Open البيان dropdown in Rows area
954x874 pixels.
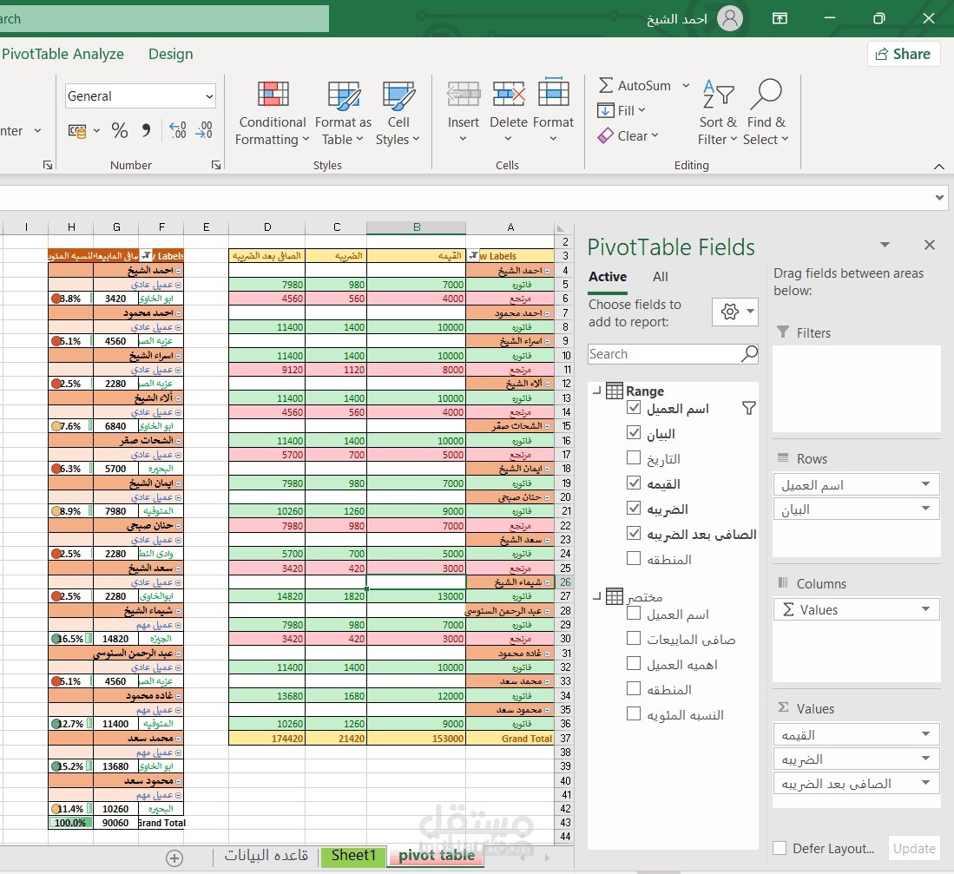(925, 508)
